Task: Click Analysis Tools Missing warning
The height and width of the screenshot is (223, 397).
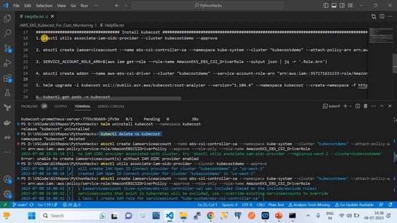Action: 309,205
